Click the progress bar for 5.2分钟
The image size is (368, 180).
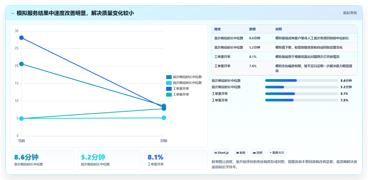[302, 87]
